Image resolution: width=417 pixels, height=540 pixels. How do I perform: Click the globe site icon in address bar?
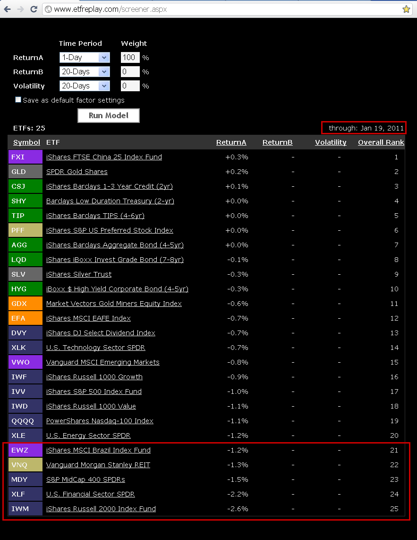pyautogui.click(x=49, y=9)
